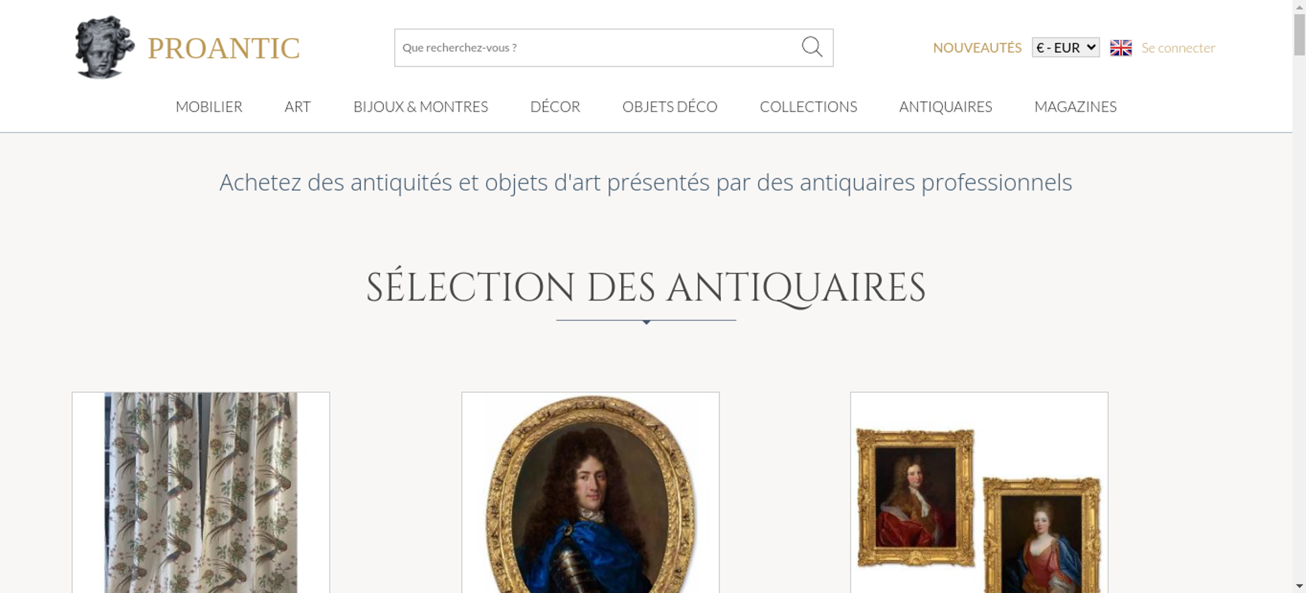This screenshot has height=593, width=1306.
Task: Open the floral bird curtains thumbnail
Action: (x=200, y=492)
